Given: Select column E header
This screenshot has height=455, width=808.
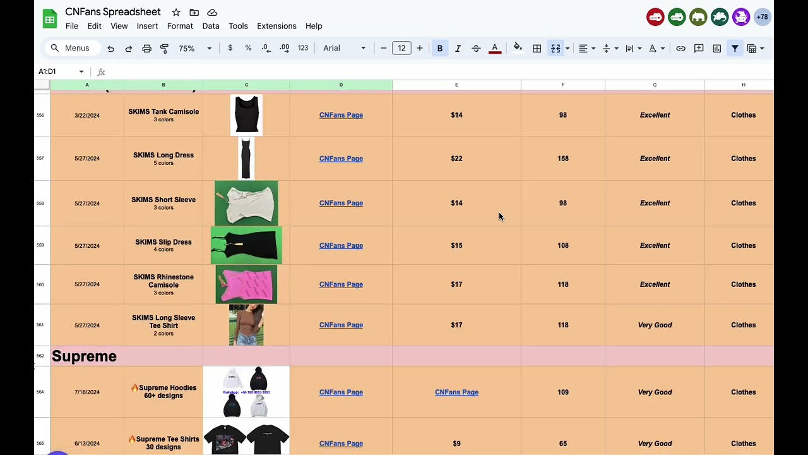Looking at the screenshot, I should pyautogui.click(x=456, y=85).
